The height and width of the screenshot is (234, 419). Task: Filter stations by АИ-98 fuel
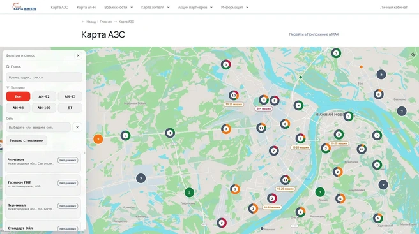pos(18,108)
